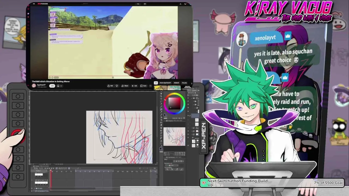349x196 pixels.
Task: Click the drawing canvas sketch
Action: tap(119, 137)
